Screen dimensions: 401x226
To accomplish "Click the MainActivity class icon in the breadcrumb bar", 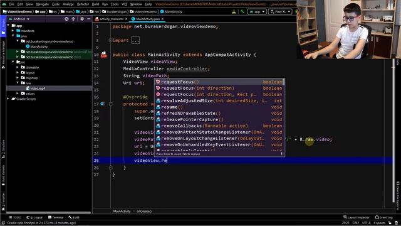I will click(162, 11).
